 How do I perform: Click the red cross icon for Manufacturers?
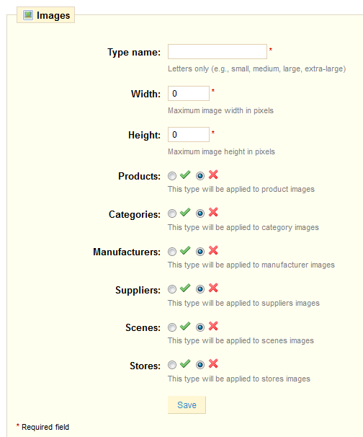213,250
